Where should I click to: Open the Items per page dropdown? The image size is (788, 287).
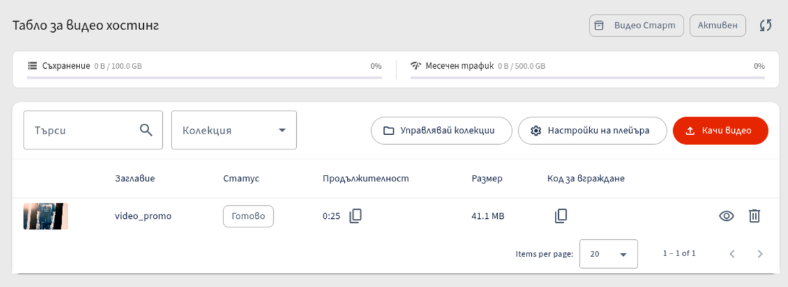pyautogui.click(x=609, y=254)
